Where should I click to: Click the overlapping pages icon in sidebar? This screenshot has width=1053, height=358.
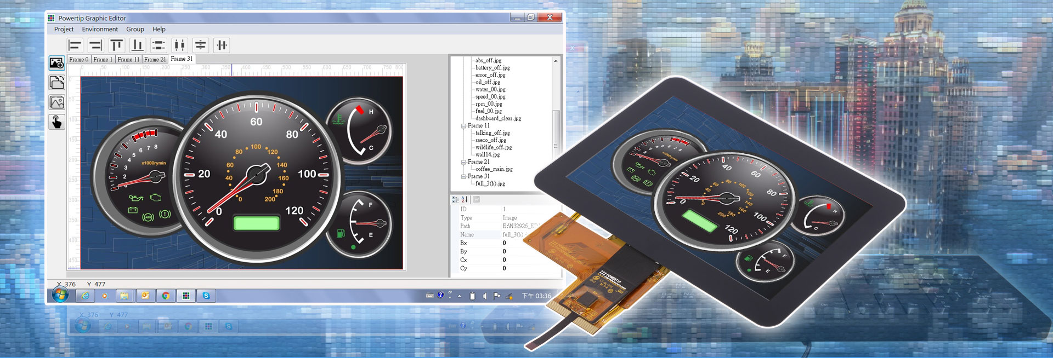point(57,83)
